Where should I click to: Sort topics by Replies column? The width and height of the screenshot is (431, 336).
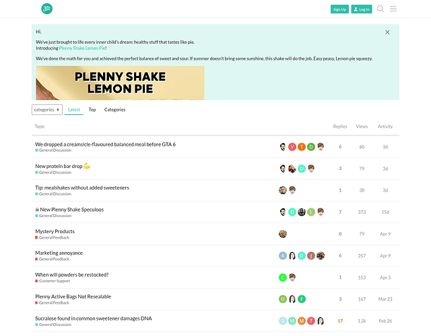coord(340,126)
